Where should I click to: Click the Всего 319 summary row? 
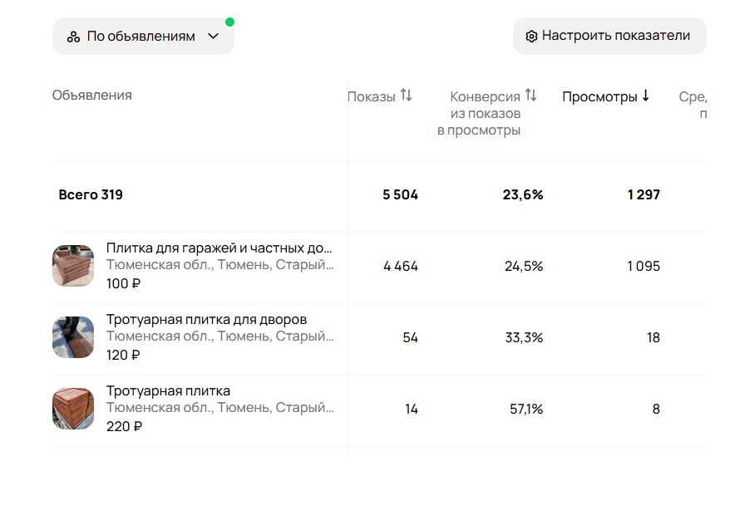pos(91,195)
